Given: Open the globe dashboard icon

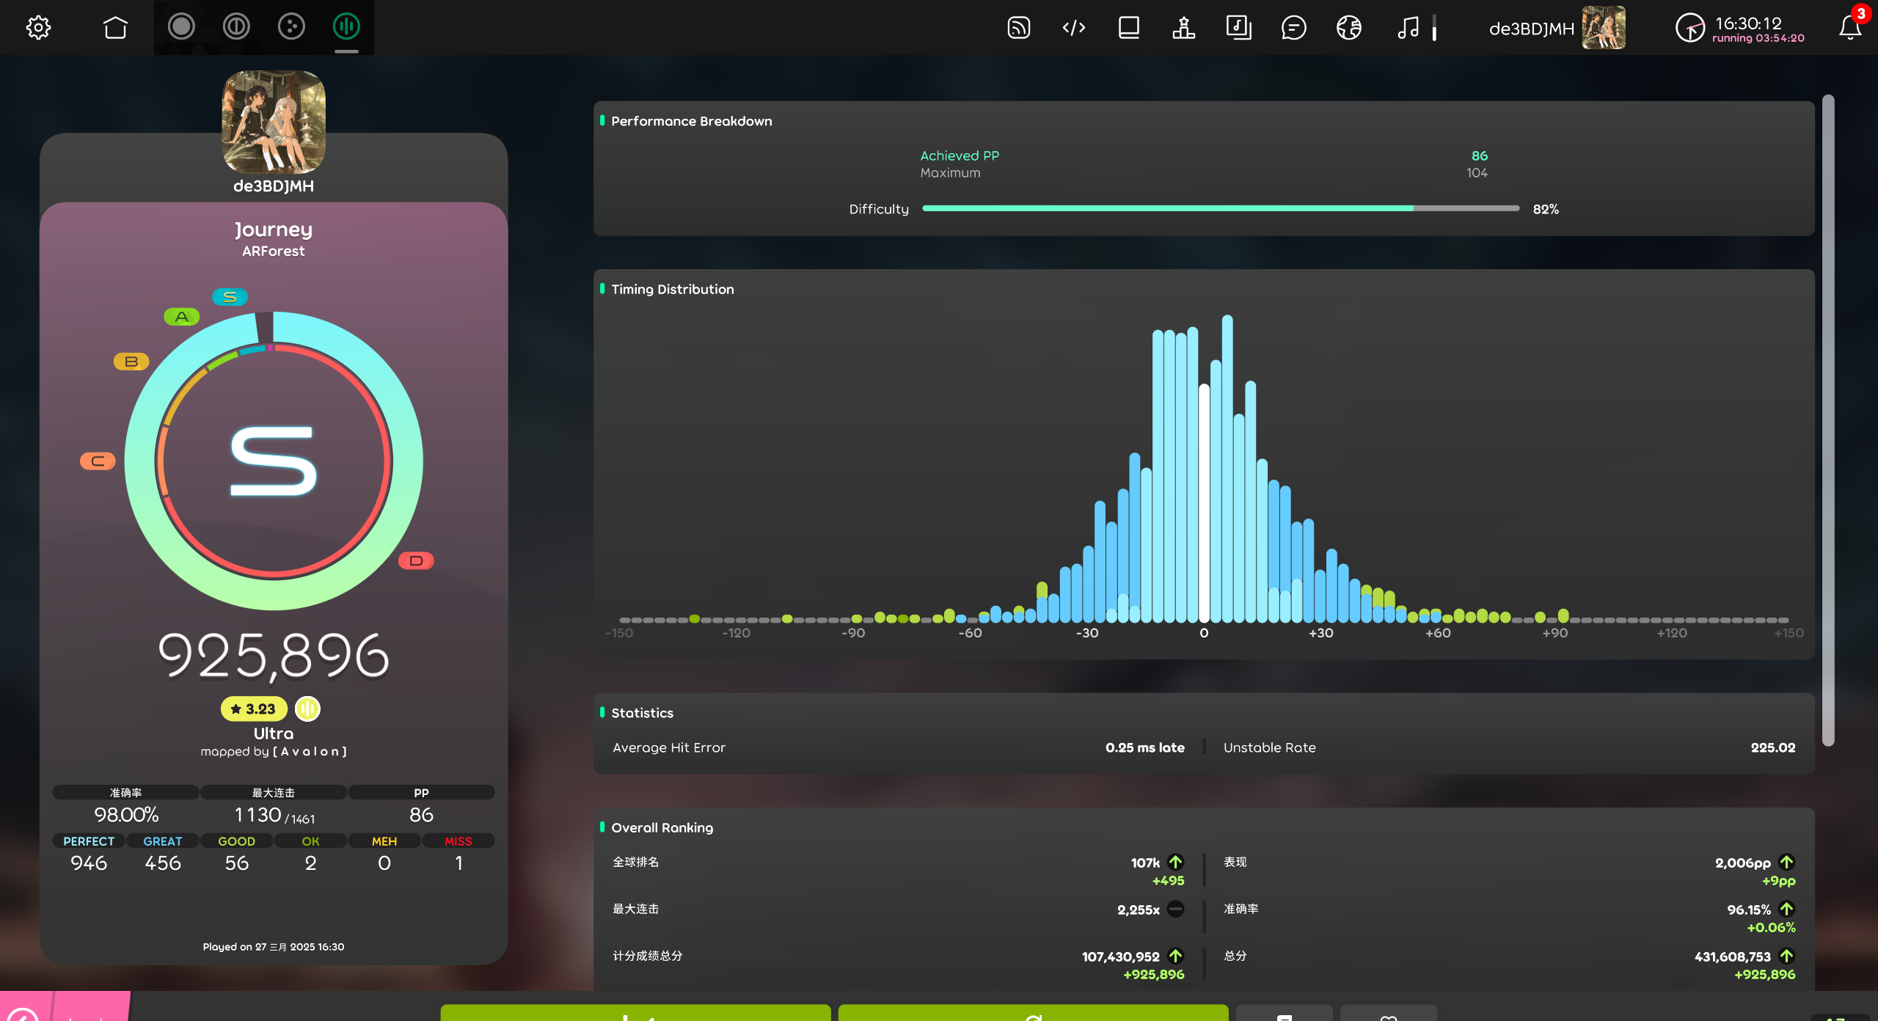Looking at the screenshot, I should tap(1348, 28).
